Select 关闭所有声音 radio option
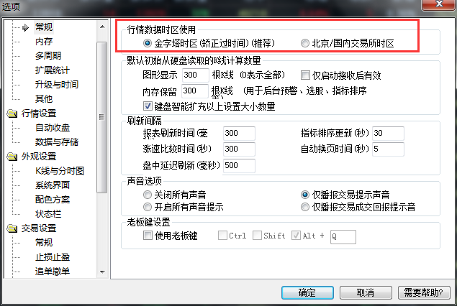Screen dimensions: 457x306 tap(148, 195)
